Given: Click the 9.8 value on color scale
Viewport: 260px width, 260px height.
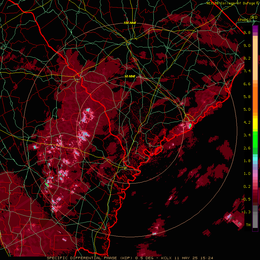Looking at the screenshot, I should click(247, 33).
